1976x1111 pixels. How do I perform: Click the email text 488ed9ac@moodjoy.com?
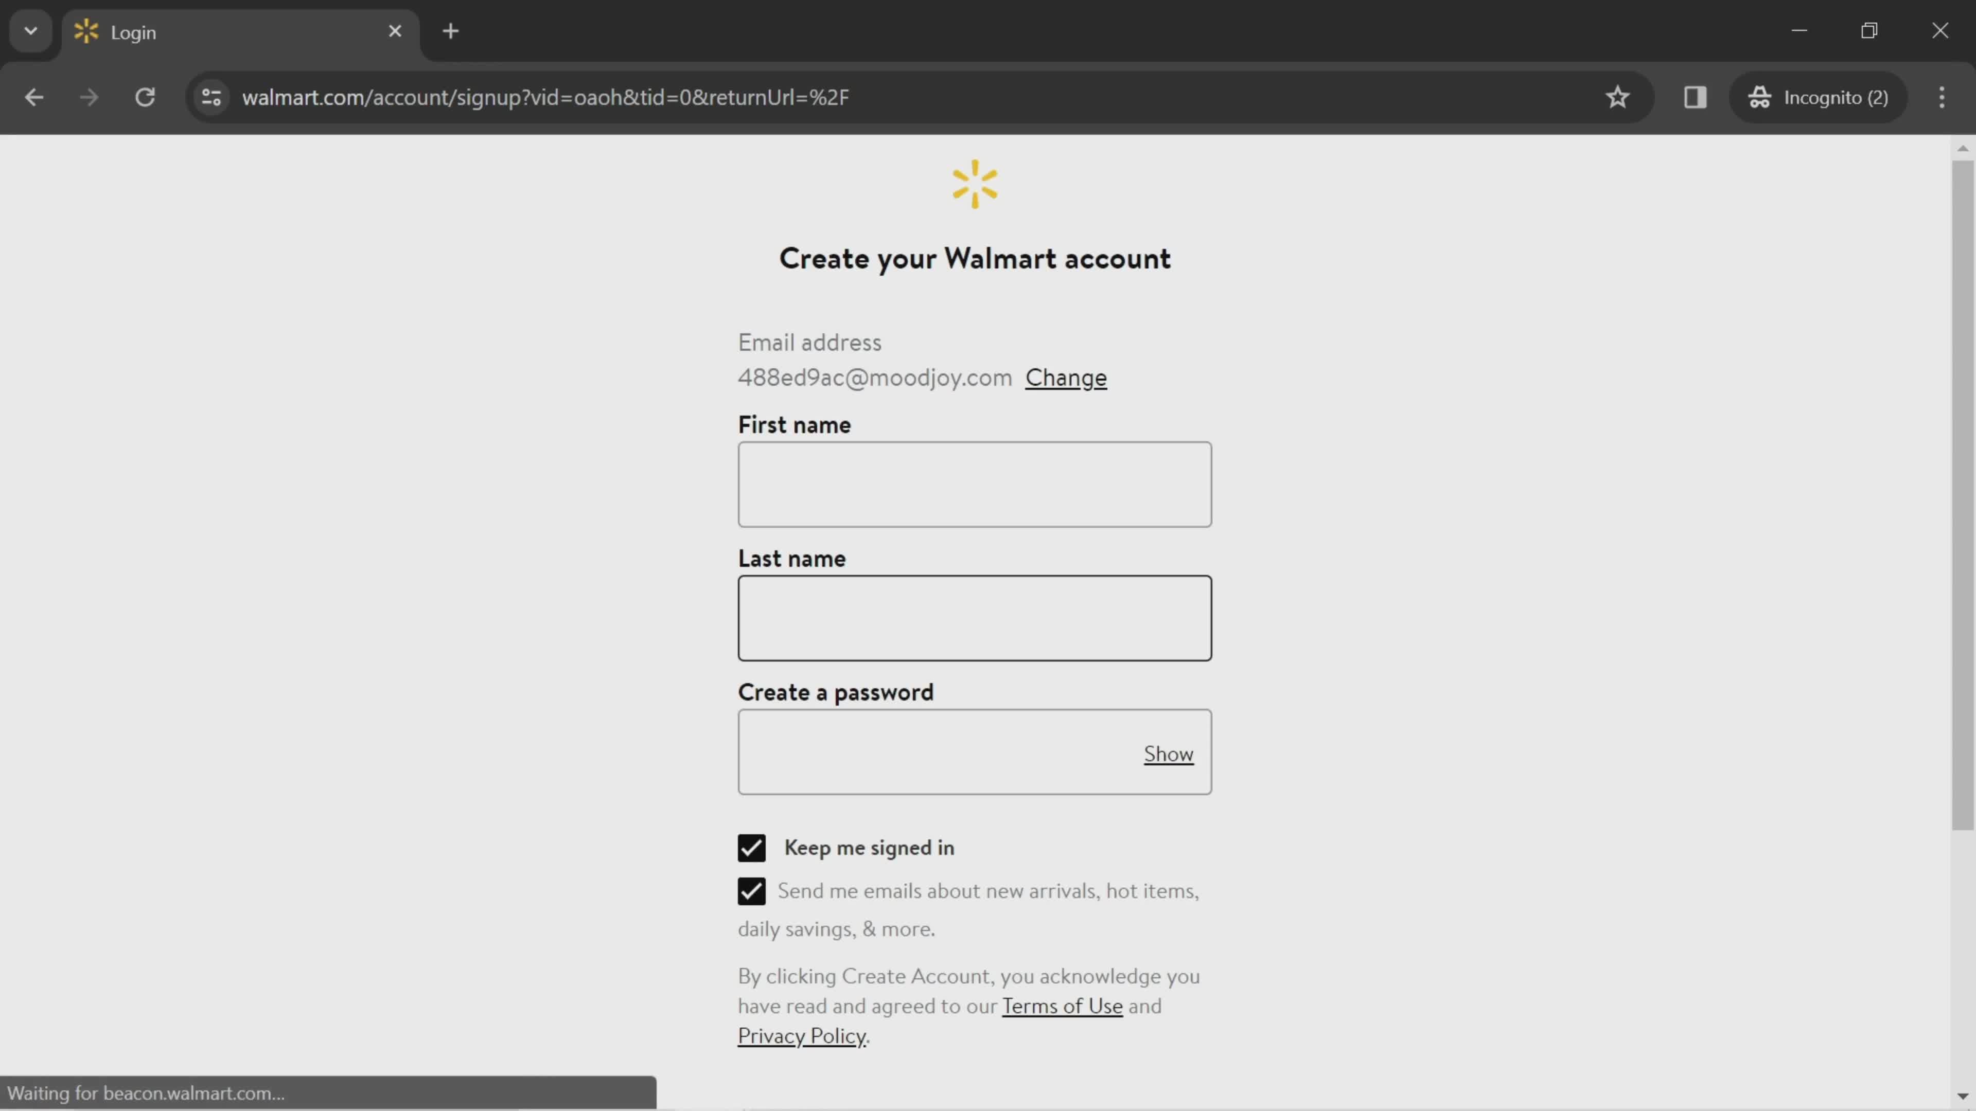pyautogui.click(x=874, y=377)
